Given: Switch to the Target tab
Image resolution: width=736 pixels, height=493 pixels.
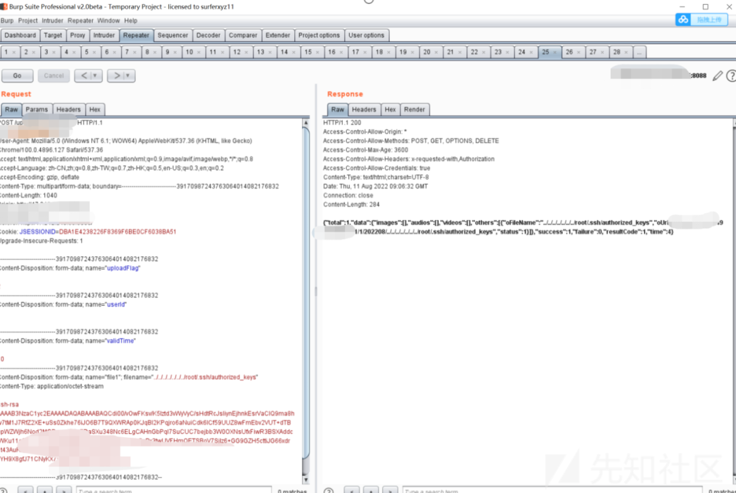Looking at the screenshot, I should coord(52,35).
